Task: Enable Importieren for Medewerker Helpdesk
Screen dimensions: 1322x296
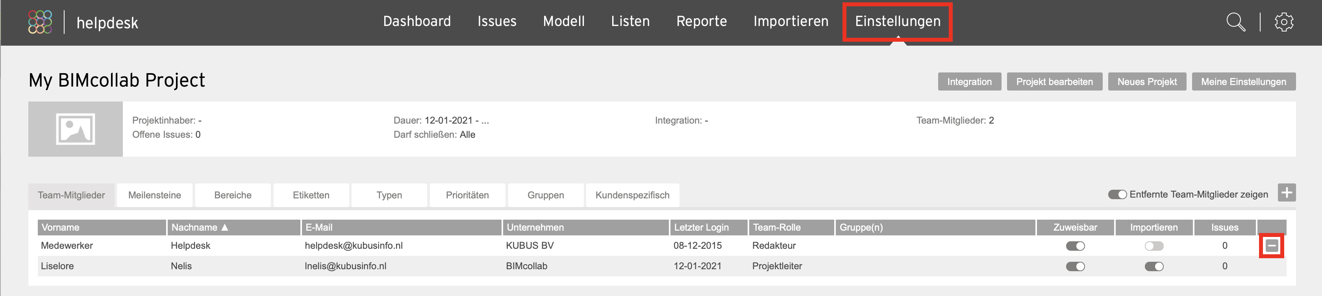Action: [x=1154, y=246]
